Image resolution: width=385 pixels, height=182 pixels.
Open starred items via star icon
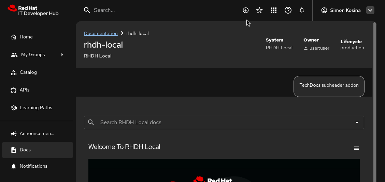(x=259, y=10)
